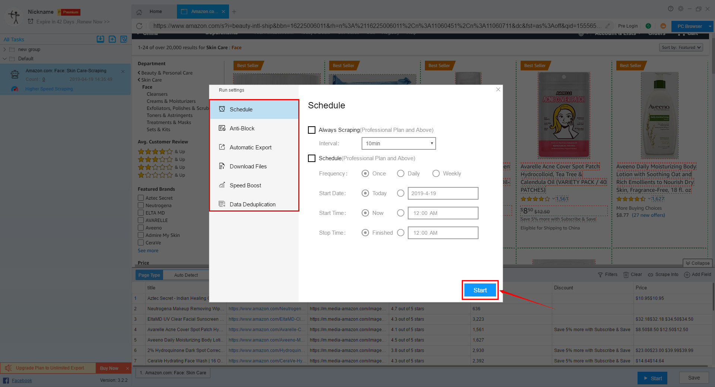The width and height of the screenshot is (715, 387).
Task: Click the Filters funnel icon
Action: (x=600, y=275)
